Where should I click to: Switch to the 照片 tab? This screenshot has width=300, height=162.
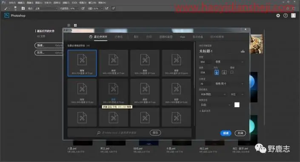point(136,37)
